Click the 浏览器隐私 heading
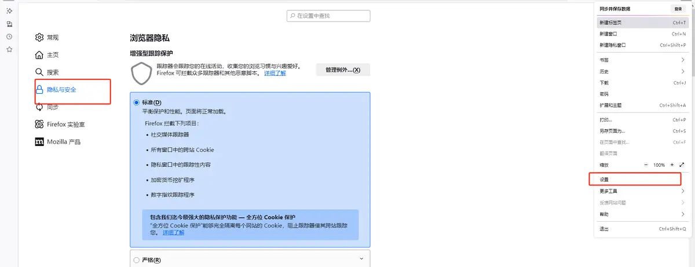The height and width of the screenshot is (267, 695). tap(150, 38)
